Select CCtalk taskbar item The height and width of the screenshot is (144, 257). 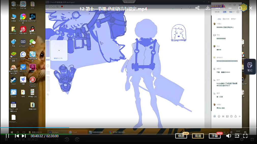point(77,132)
